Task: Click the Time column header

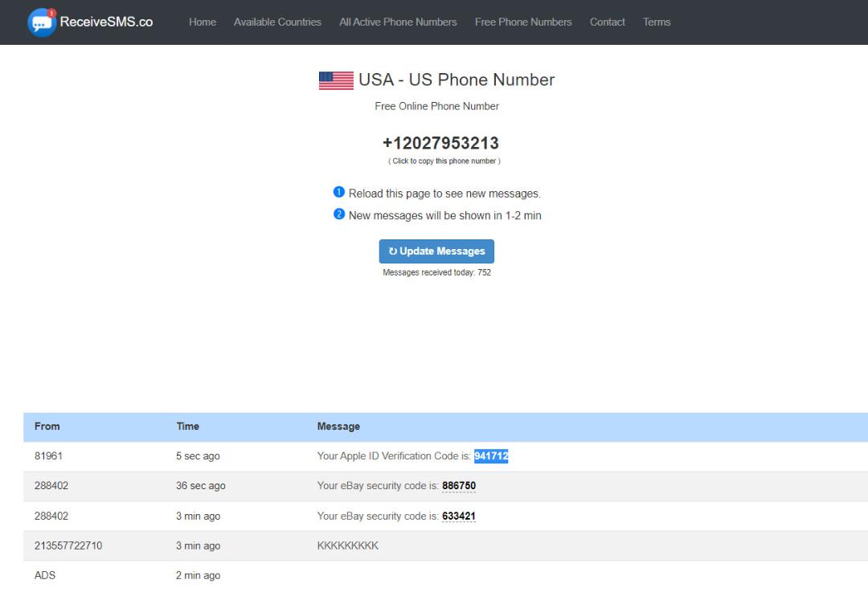Action: click(x=187, y=427)
